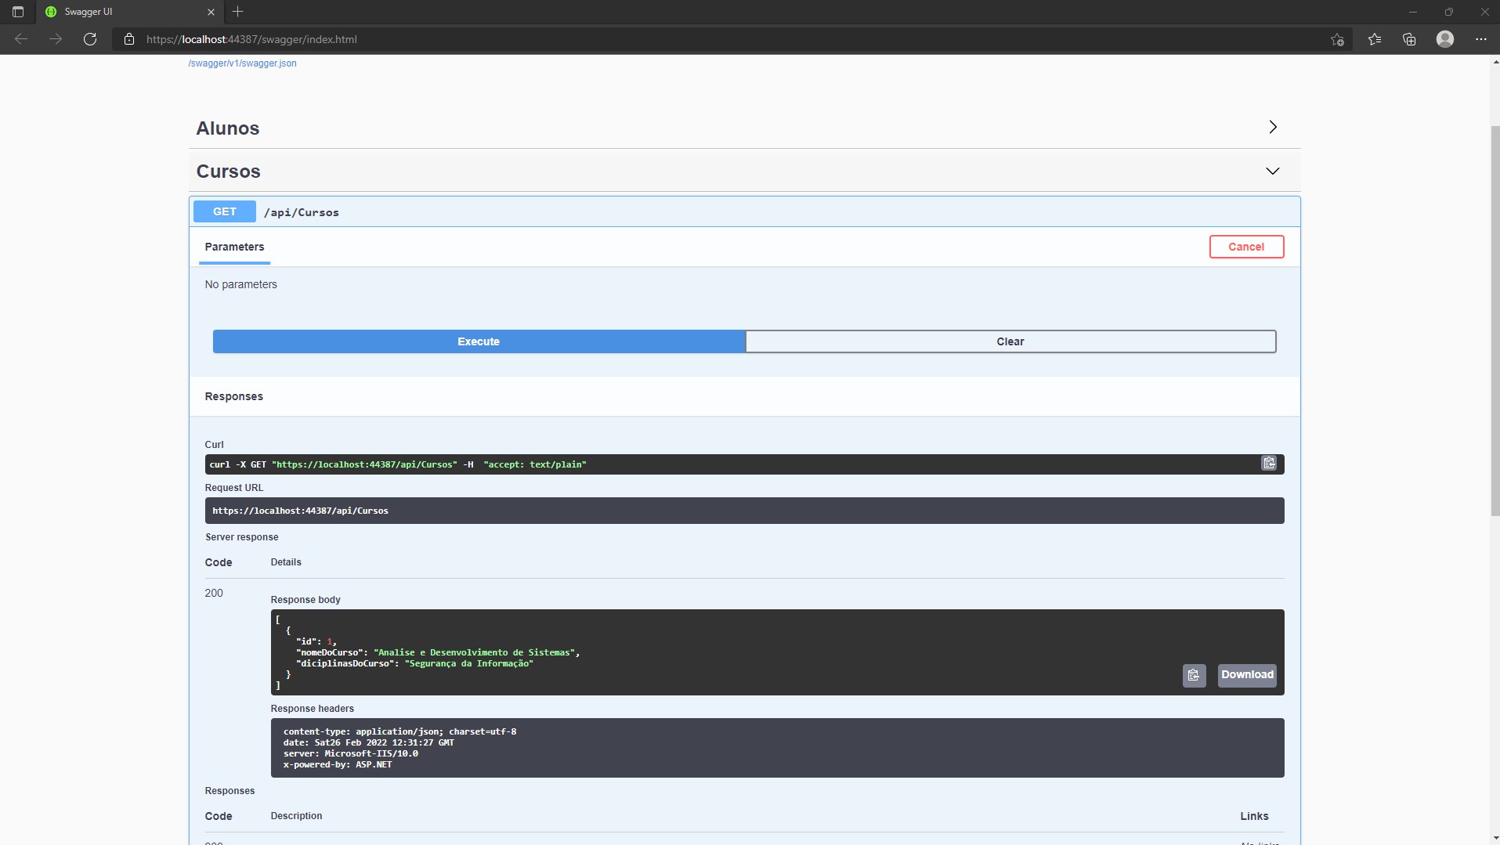Click the diciplinasDoCurso value

pyautogui.click(x=468, y=663)
